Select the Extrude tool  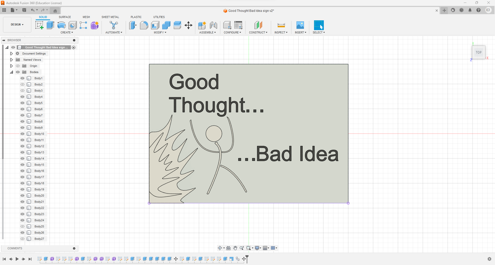tap(50, 25)
